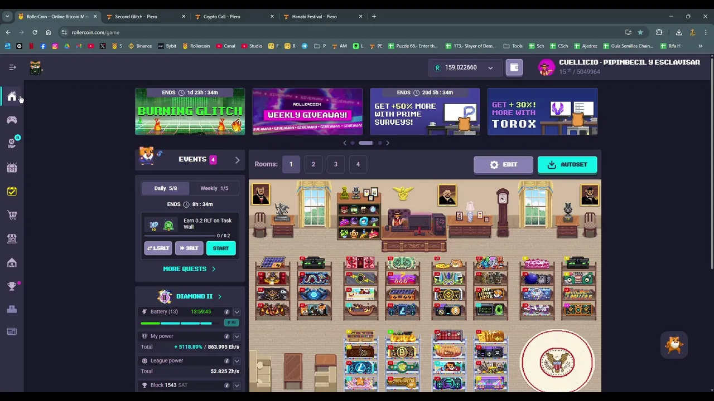Open the Store shopping cart icon
Image resolution: width=714 pixels, height=401 pixels.
point(12,215)
